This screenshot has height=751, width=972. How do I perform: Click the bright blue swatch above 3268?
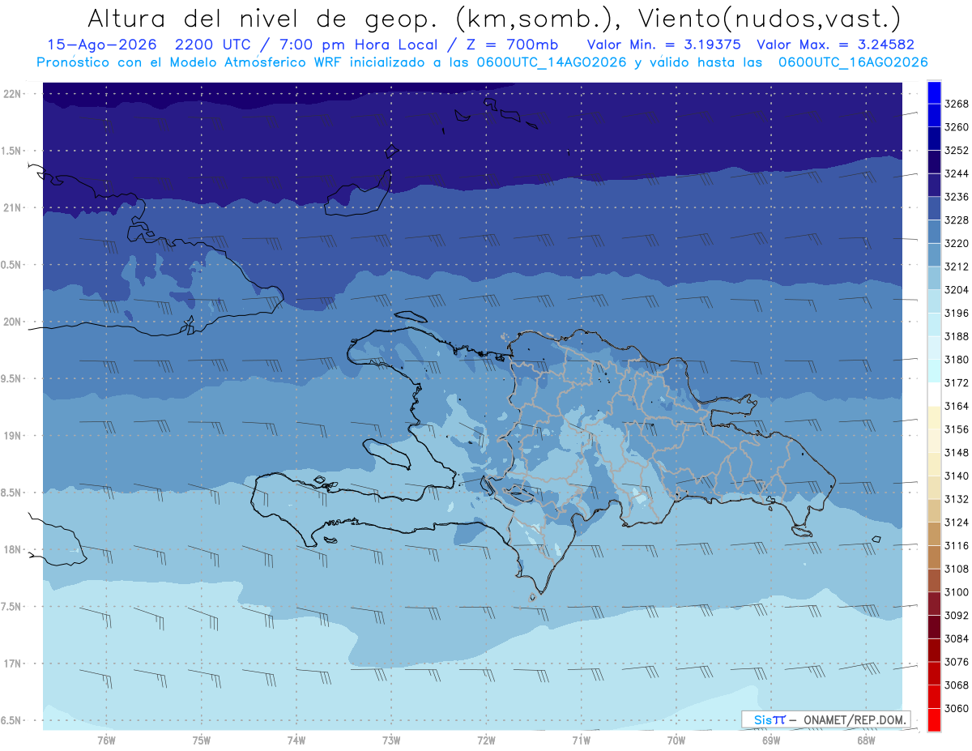934,92
